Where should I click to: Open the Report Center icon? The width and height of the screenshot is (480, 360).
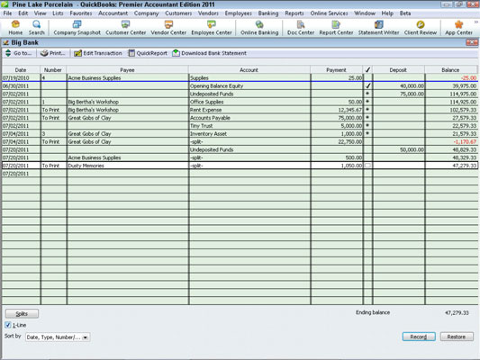(x=336, y=24)
